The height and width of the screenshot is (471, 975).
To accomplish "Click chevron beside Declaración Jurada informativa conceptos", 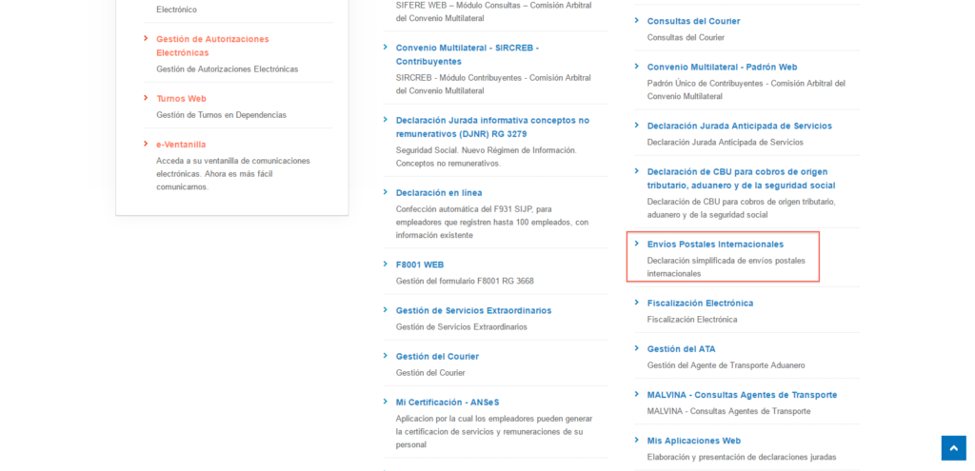I will [386, 119].
